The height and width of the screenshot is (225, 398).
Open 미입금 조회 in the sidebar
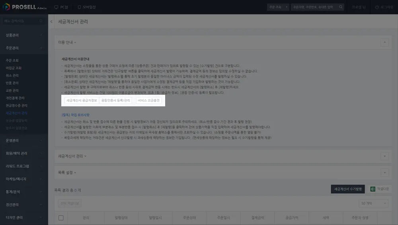pos(14,68)
